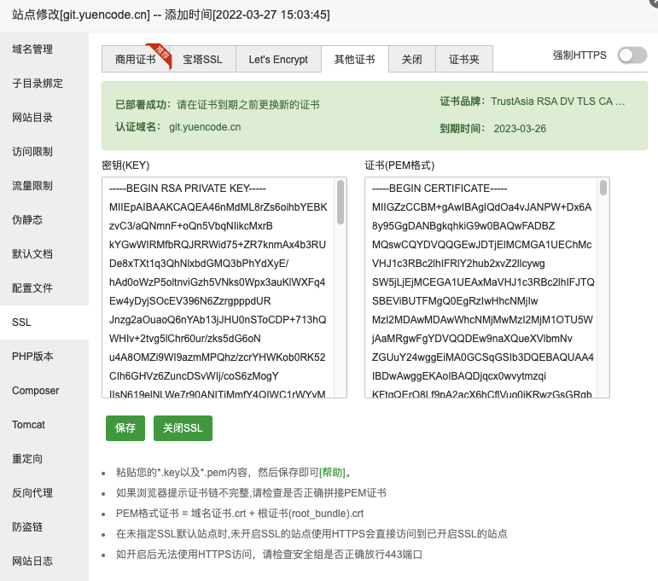Toggle the 强制HTTPS switch
The image size is (658, 581).
632,55
